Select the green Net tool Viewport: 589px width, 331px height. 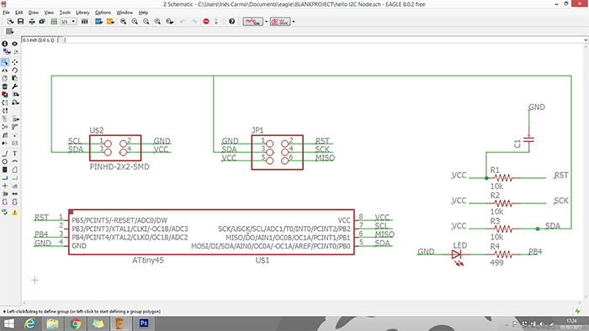coord(14,178)
